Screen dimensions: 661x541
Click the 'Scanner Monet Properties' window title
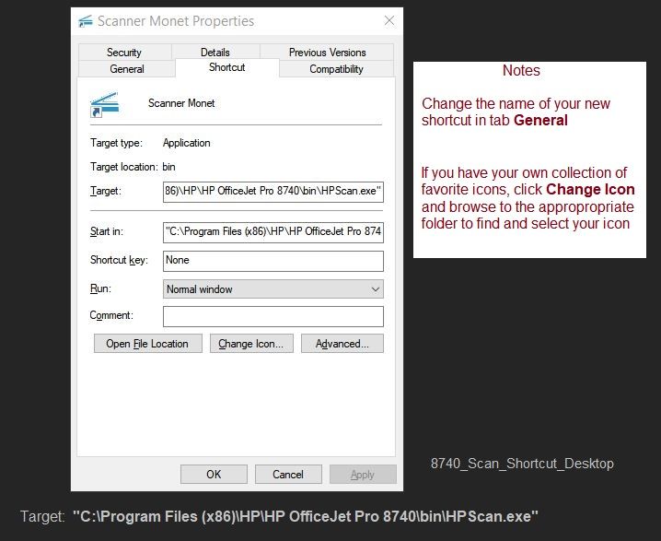coord(176,21)
